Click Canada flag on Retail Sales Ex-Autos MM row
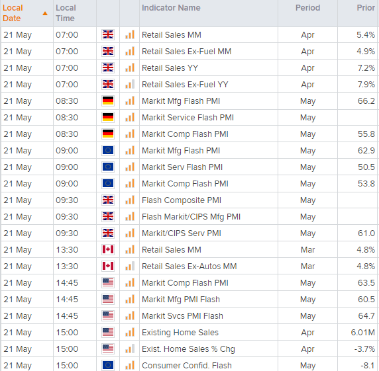Screen dimensions: 379x371 [x=108, y=266]
